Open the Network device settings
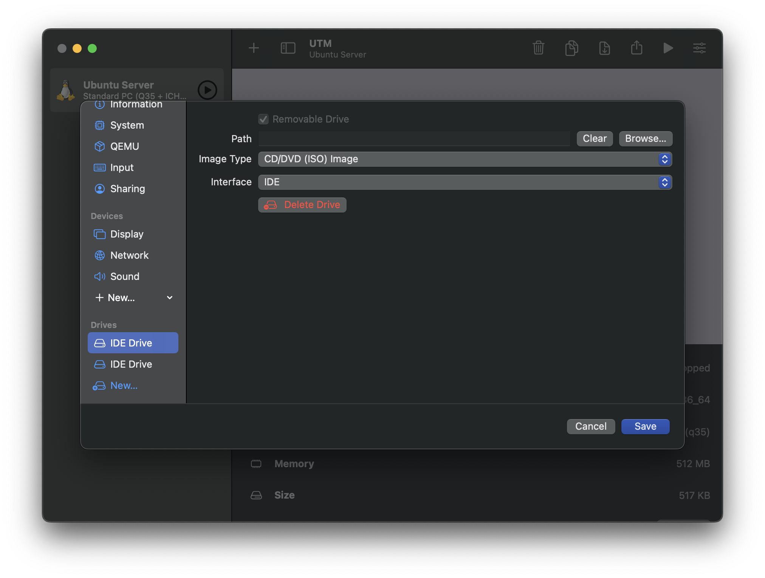The height and width of the screenshot is (578, 765). (x=133, y=255)
